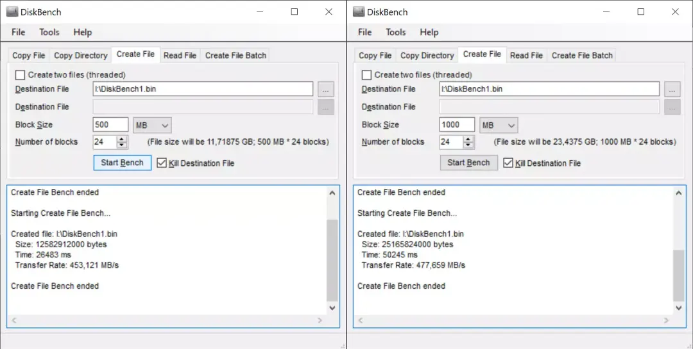Click Number of blocks field in left window
The width and height of the screenshot is (693, 349).
pyautogui.click(x=105, y=142)
